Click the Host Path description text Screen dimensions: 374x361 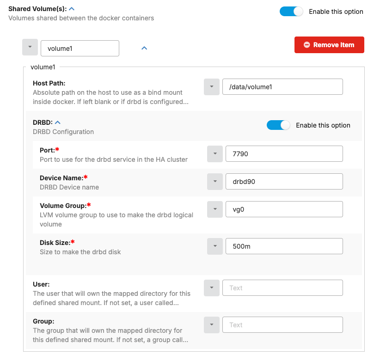click(110, 97)
